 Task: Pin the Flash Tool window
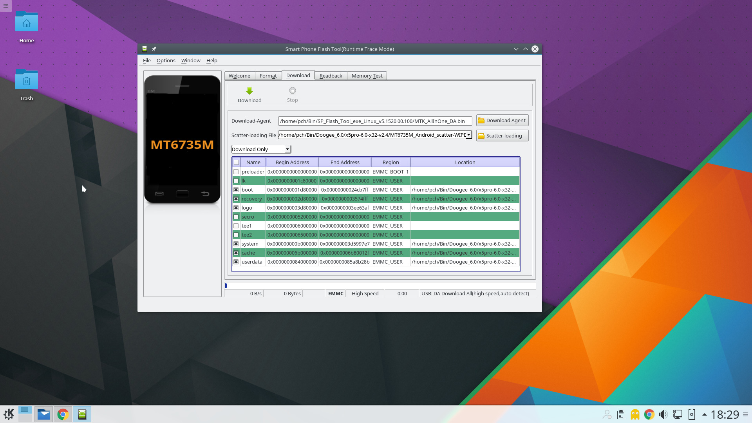[154, 49]
